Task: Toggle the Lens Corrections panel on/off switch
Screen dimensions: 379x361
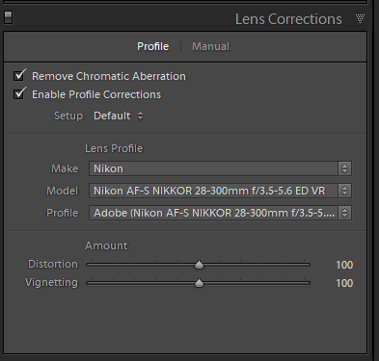Action: 9,17
